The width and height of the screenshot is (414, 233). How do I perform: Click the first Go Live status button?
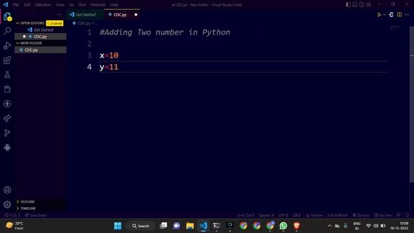point(361,216)
